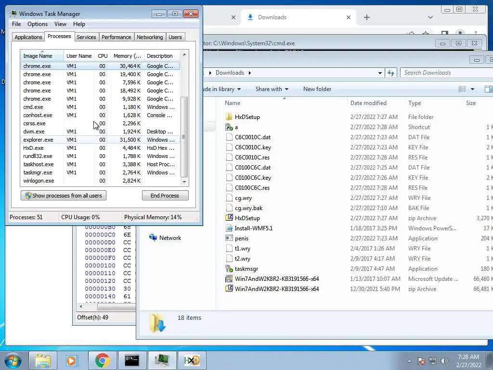Screen dimensions: 493x370
Task: Click the network tray icon
Action: pyautogui.click(x=433, y=361)
